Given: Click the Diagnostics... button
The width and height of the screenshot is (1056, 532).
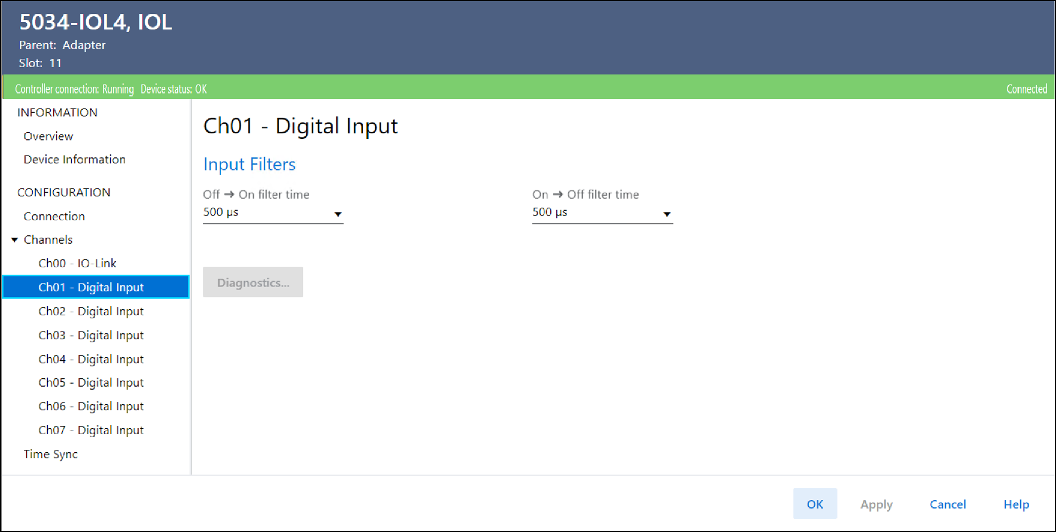Looking at the screenshot, I should click(253, 283).
